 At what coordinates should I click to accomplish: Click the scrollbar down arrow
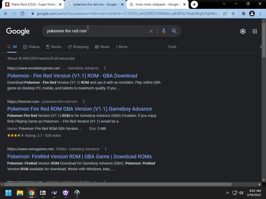[x=264, y=180]
